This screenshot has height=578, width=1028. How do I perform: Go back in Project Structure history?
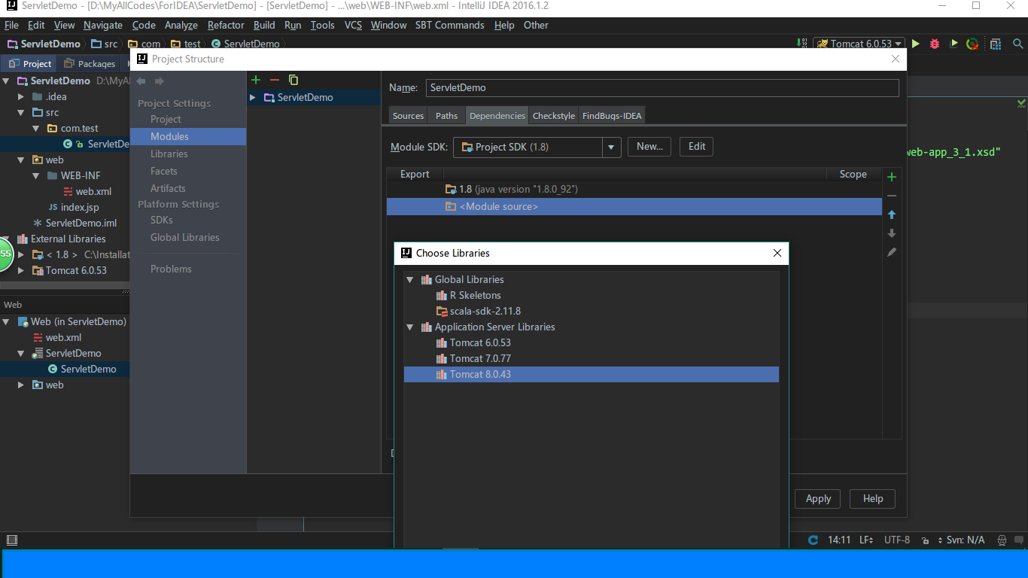click(141, 81)
